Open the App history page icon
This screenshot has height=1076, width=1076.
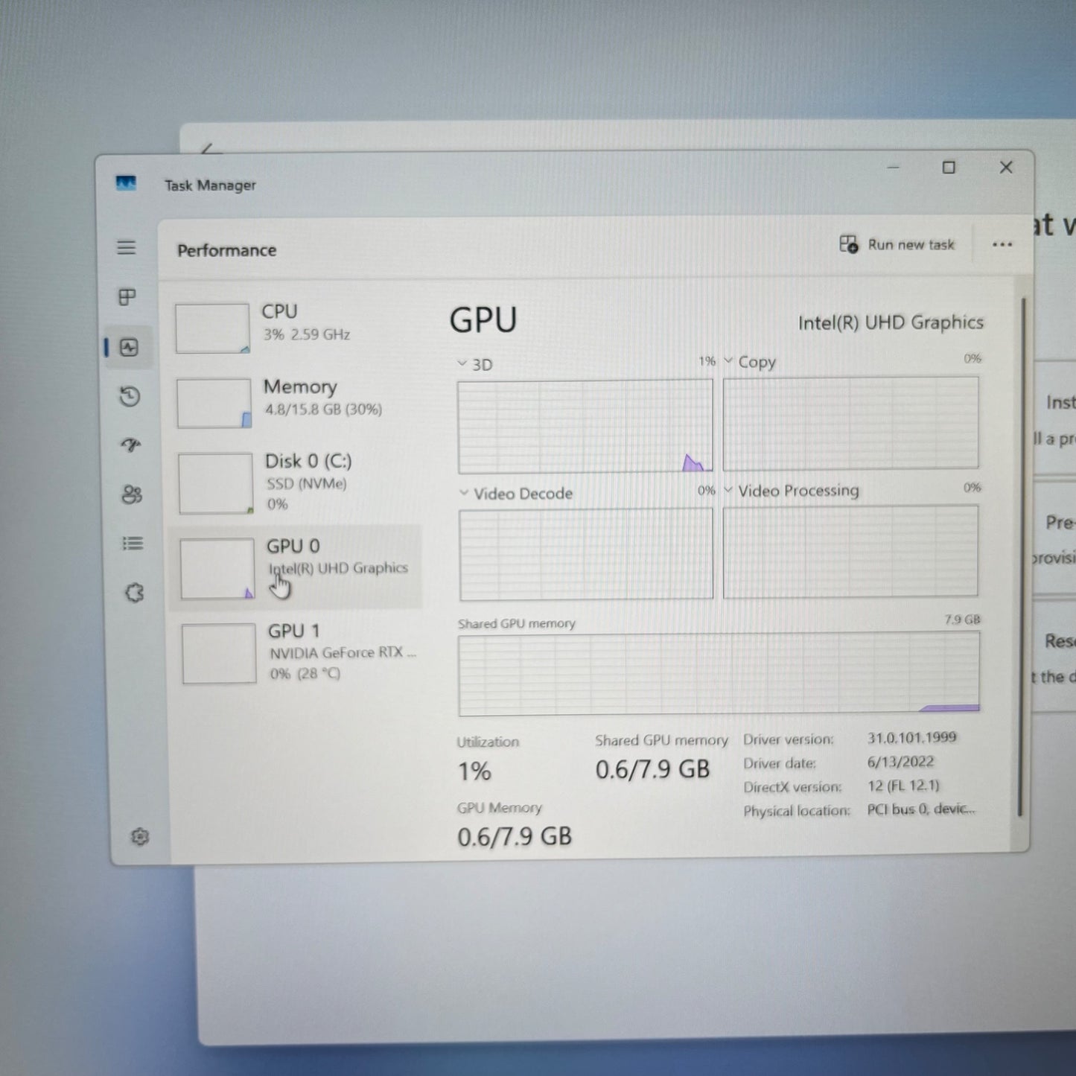point(130,396)
